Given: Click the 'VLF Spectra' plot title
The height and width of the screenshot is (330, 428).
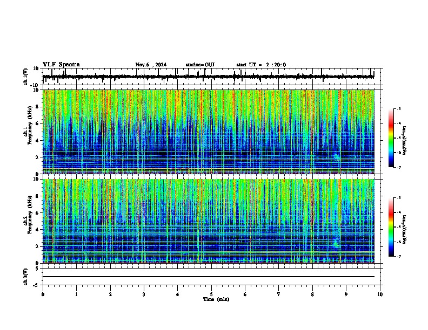Looking at the screenshot, I should click(61, 65).
